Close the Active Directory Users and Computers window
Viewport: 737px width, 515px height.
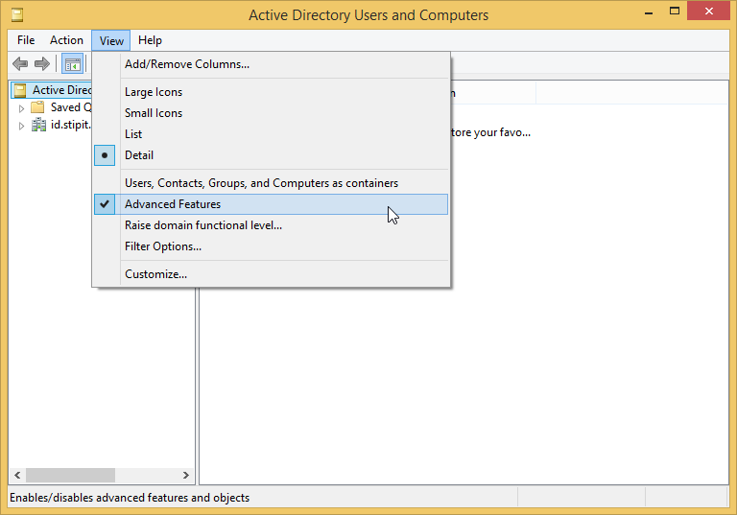tap(709, 12)
